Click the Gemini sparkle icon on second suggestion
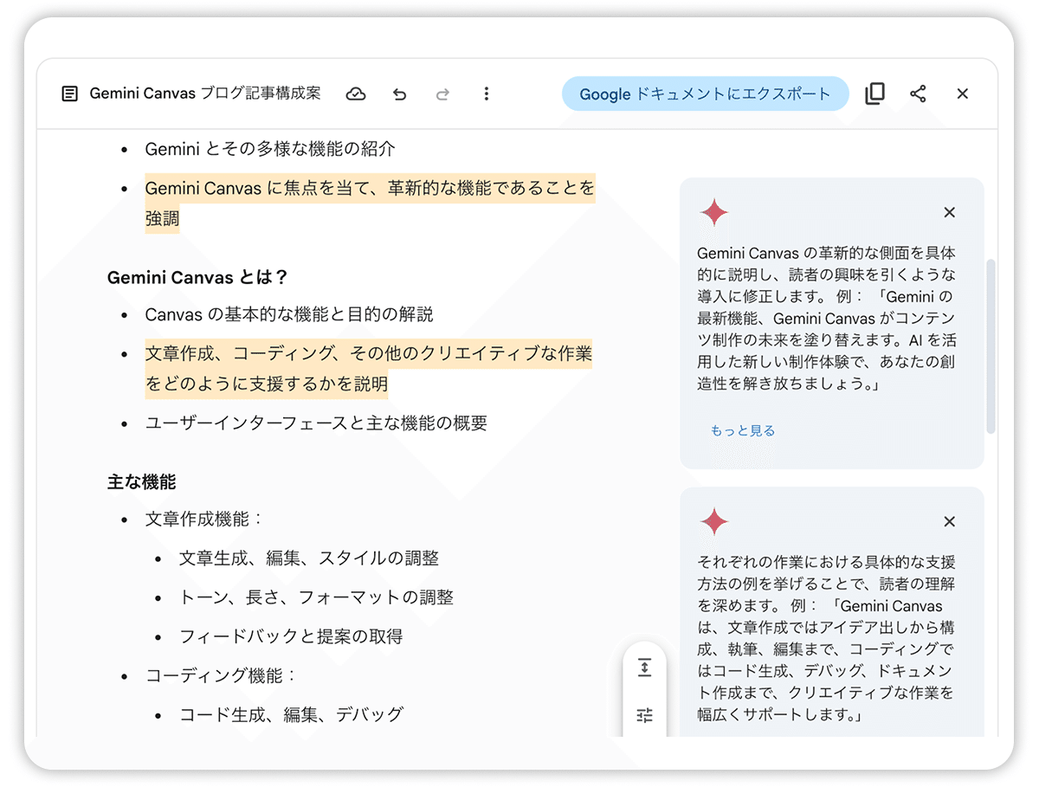 point(714,521)
